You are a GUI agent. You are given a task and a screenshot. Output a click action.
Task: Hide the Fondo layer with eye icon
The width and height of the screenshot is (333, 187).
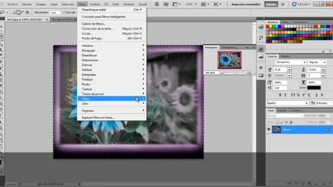tap(268, 129)
